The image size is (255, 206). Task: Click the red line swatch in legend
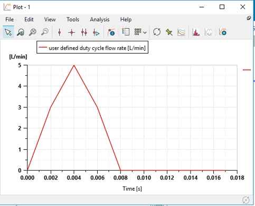pos(43,47)
